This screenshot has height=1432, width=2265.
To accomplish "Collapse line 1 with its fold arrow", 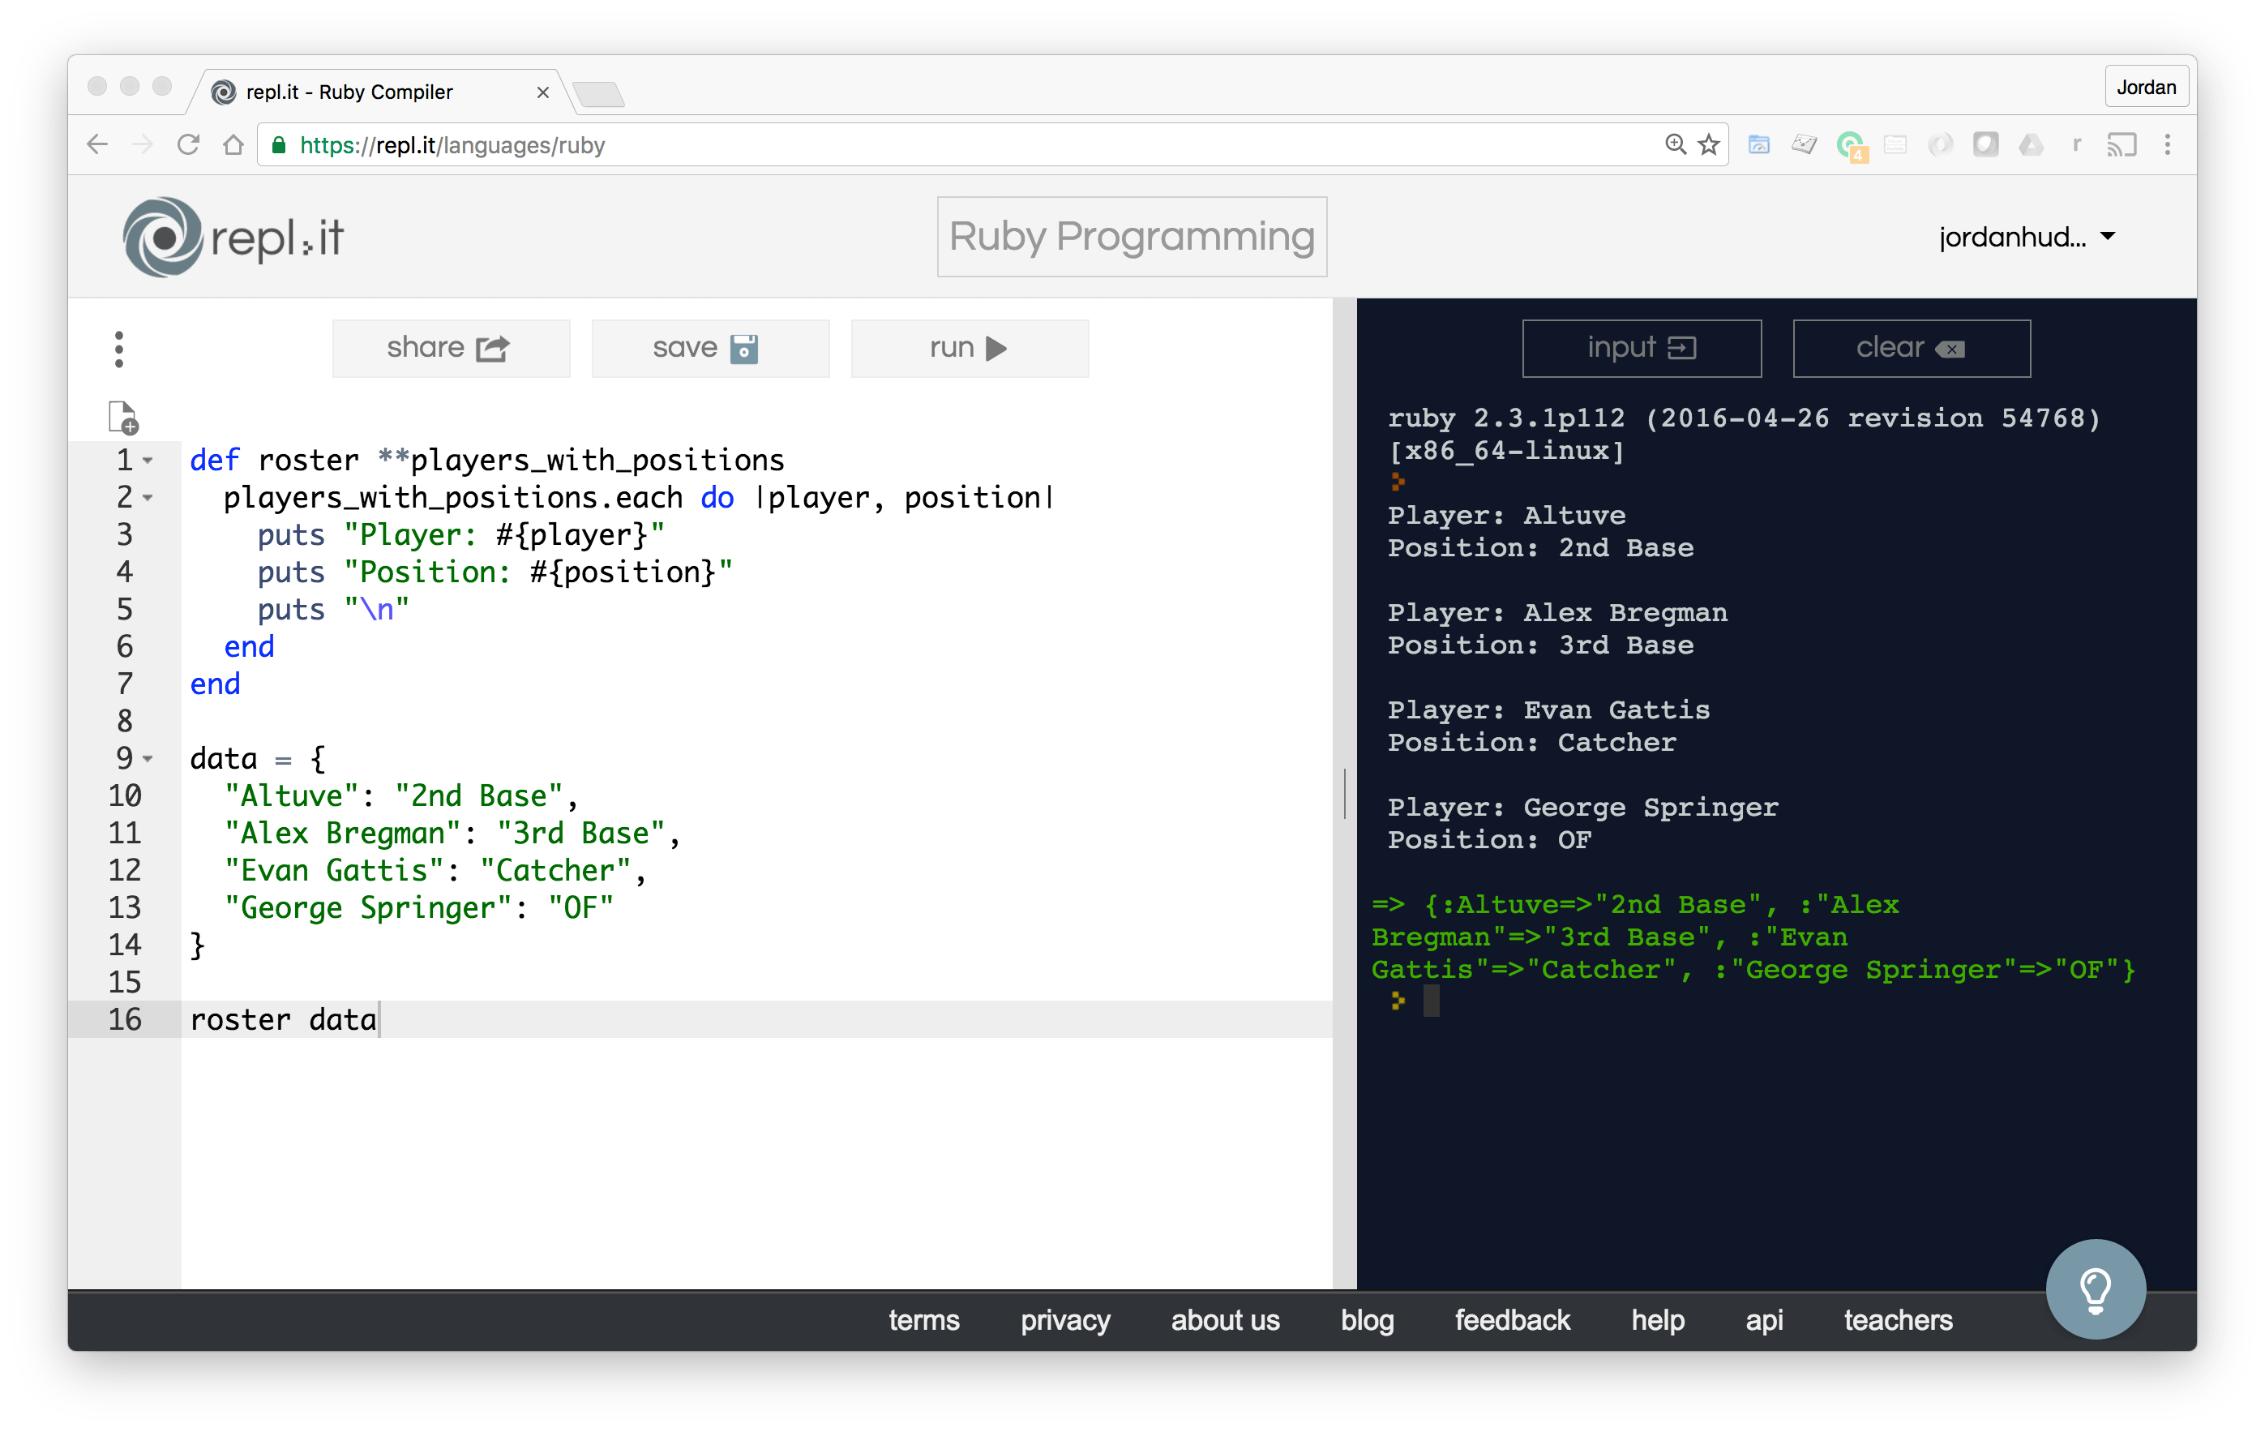I will (148, 461).
